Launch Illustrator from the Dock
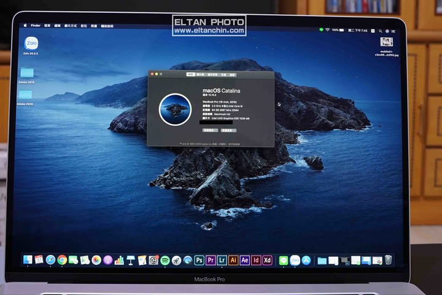442x295 pixels. pyautogui.click(x=233, y=261)
